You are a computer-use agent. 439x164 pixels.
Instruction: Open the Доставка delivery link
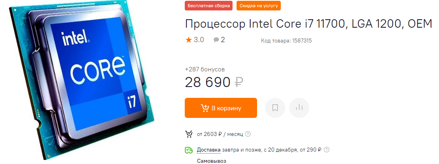click(x=208, y=150)
